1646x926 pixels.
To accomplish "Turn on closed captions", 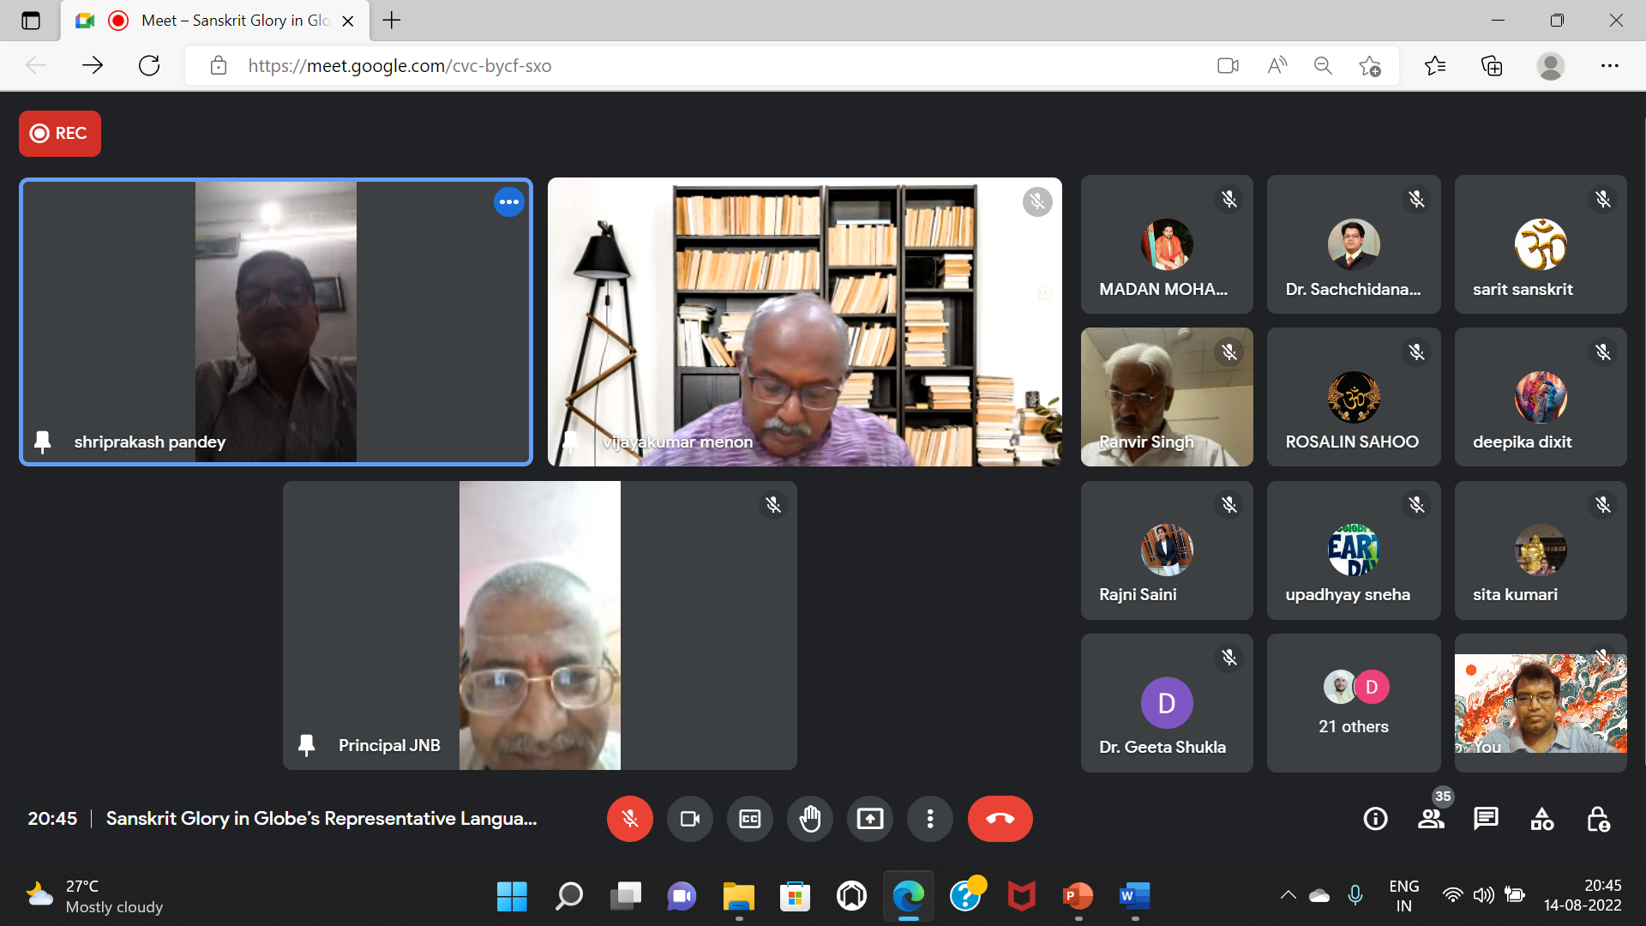I will [x=749, y=819].
